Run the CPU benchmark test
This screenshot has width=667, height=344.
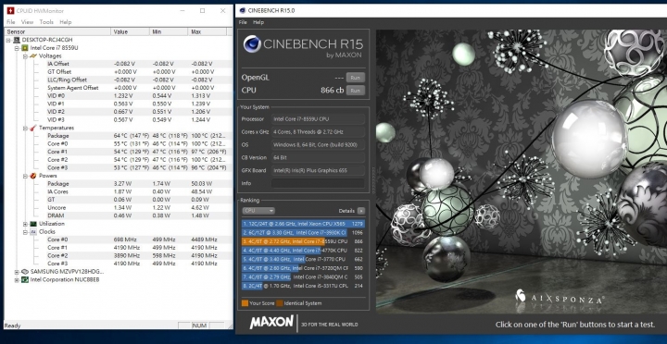[x=355, y=90]
